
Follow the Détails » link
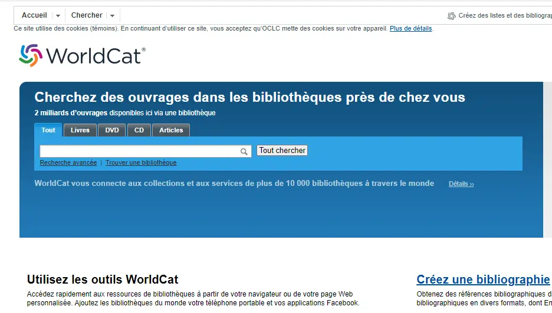[x=461, y=184]
